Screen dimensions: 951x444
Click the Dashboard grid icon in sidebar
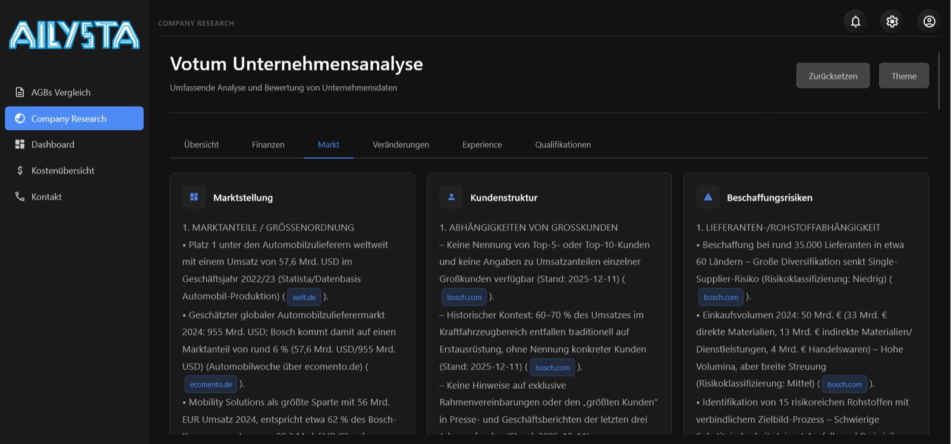coord(20,144)
